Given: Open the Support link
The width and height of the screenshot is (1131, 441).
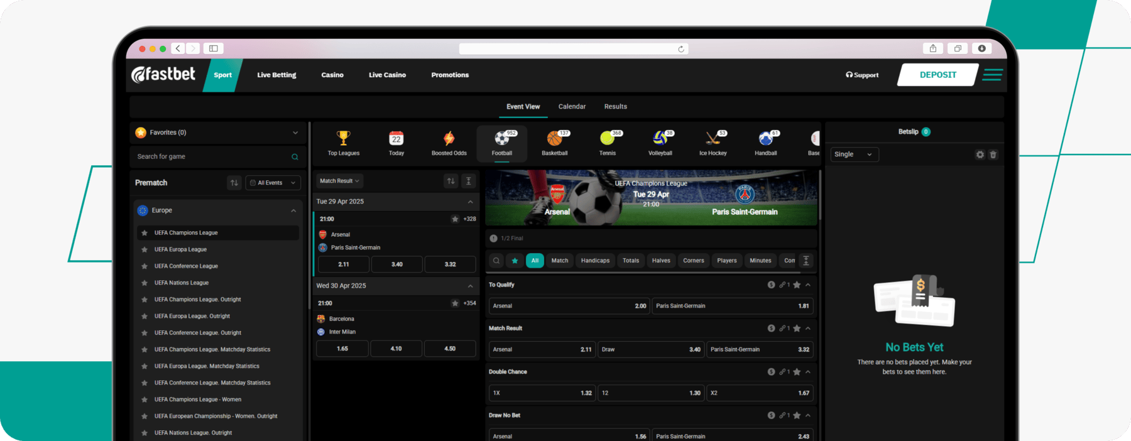Looking at the screenshot, I should tap(862, 75).
